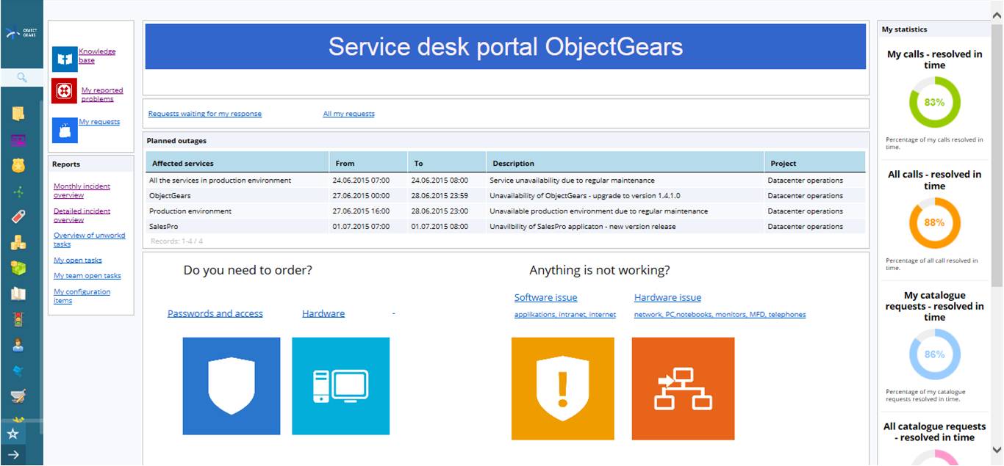1004x466 pixels.
Task: Open Overview of unworkd tasks report
Action: click(89, 240)
